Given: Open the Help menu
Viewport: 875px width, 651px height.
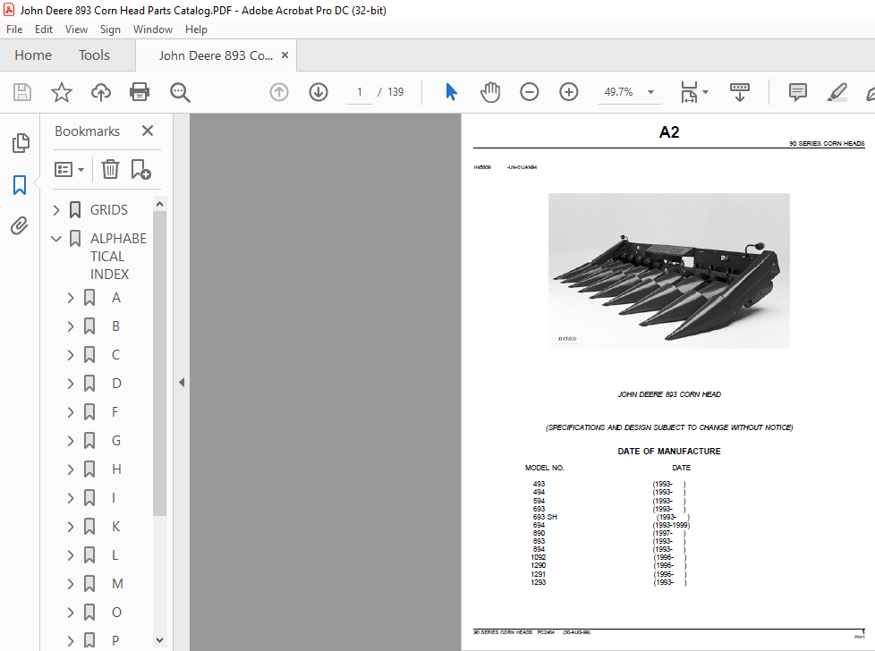Looking at the screenshot, I should [x=196, y=30].
